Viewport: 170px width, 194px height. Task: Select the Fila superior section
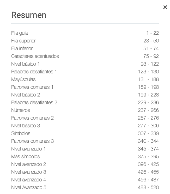point(23,41)
